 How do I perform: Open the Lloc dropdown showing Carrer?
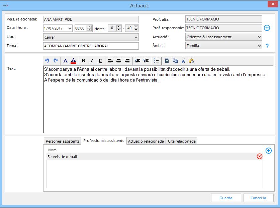[x=91, y=37]
